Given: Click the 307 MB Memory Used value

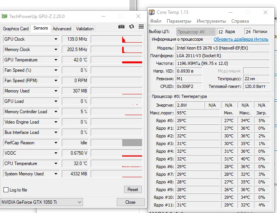Looking at the screenshot, I should pos(75,91).
